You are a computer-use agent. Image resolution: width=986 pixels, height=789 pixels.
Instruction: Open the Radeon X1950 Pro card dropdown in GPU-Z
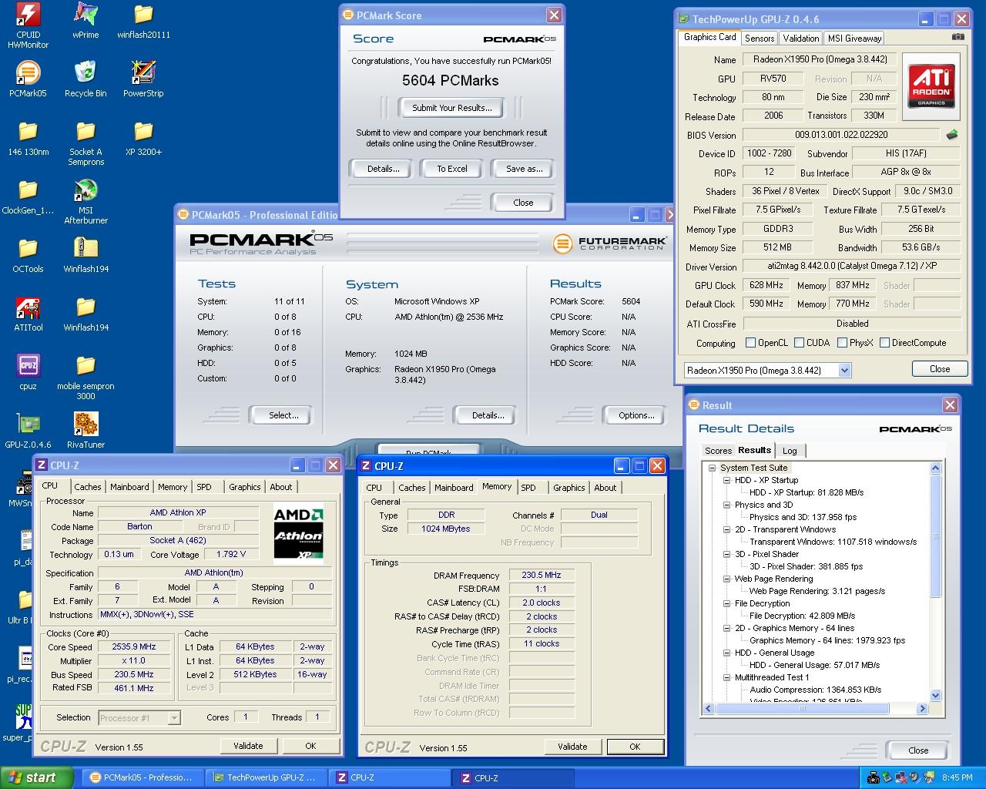click(844, 371)
